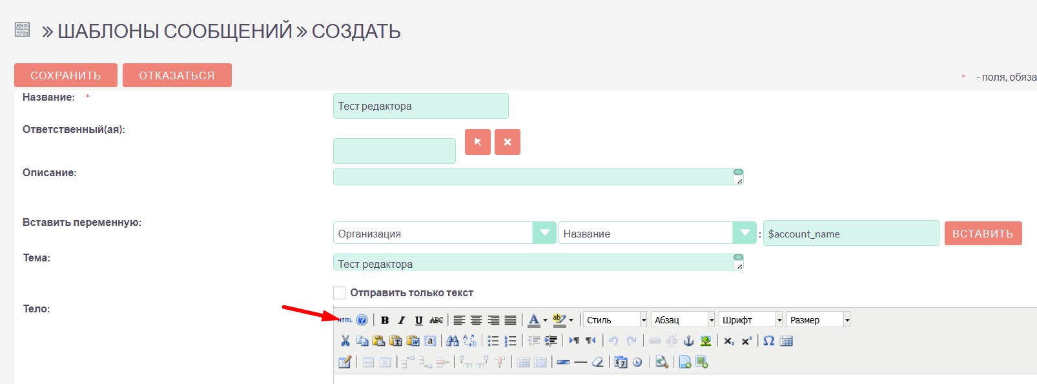Open the HTML source editor

[x=345, y=320]
